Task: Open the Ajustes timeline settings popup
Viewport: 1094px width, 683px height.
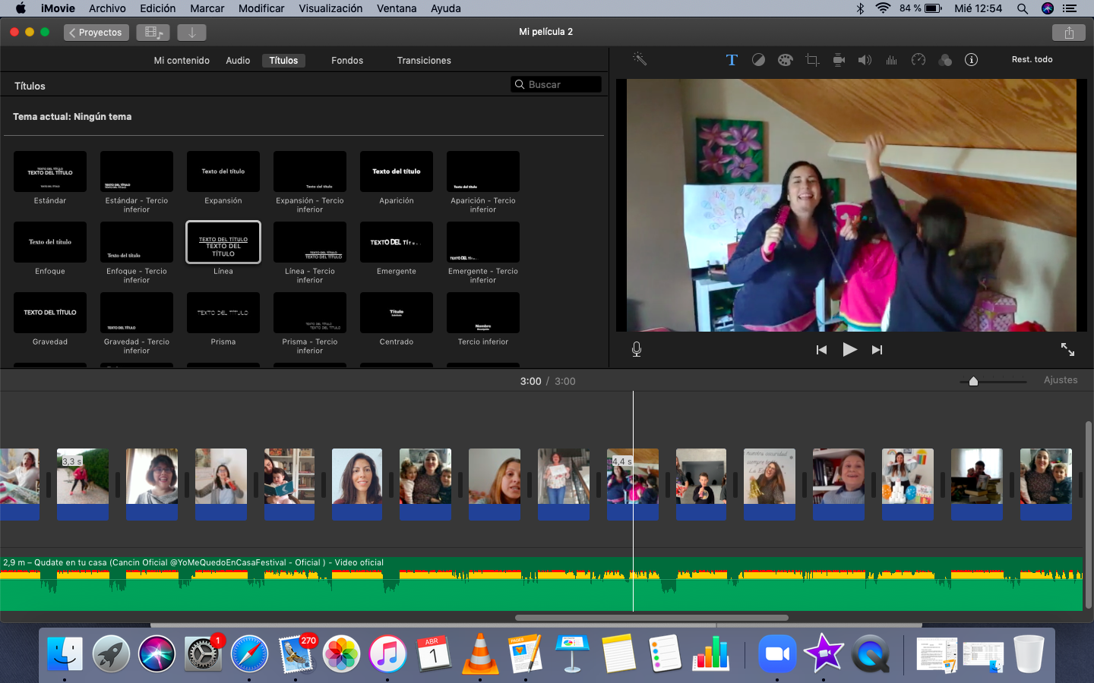Action: (1060, 380)
